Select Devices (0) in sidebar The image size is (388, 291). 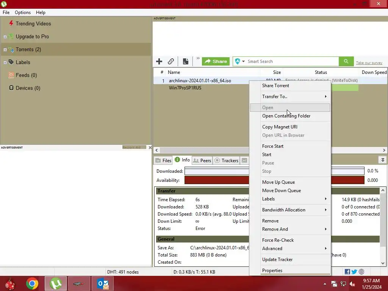tap(28, 88)
